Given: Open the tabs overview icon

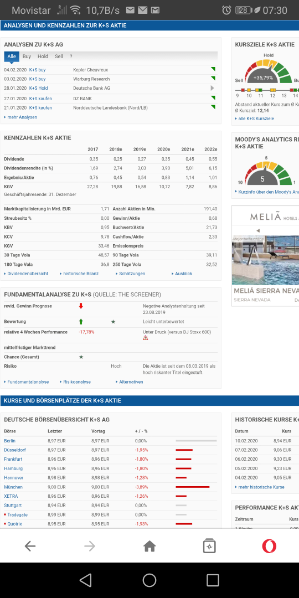Looking at the screenshot, I should (x=209, y=546).
